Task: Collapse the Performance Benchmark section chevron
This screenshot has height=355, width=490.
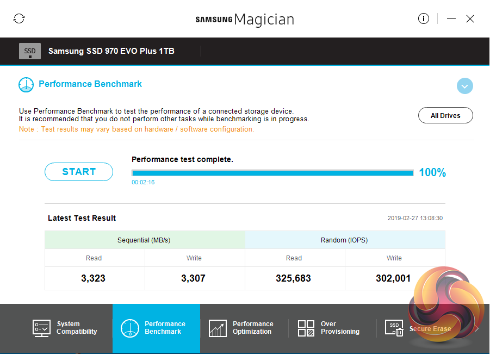Action: pyautogui.click(x=465, y=86)
